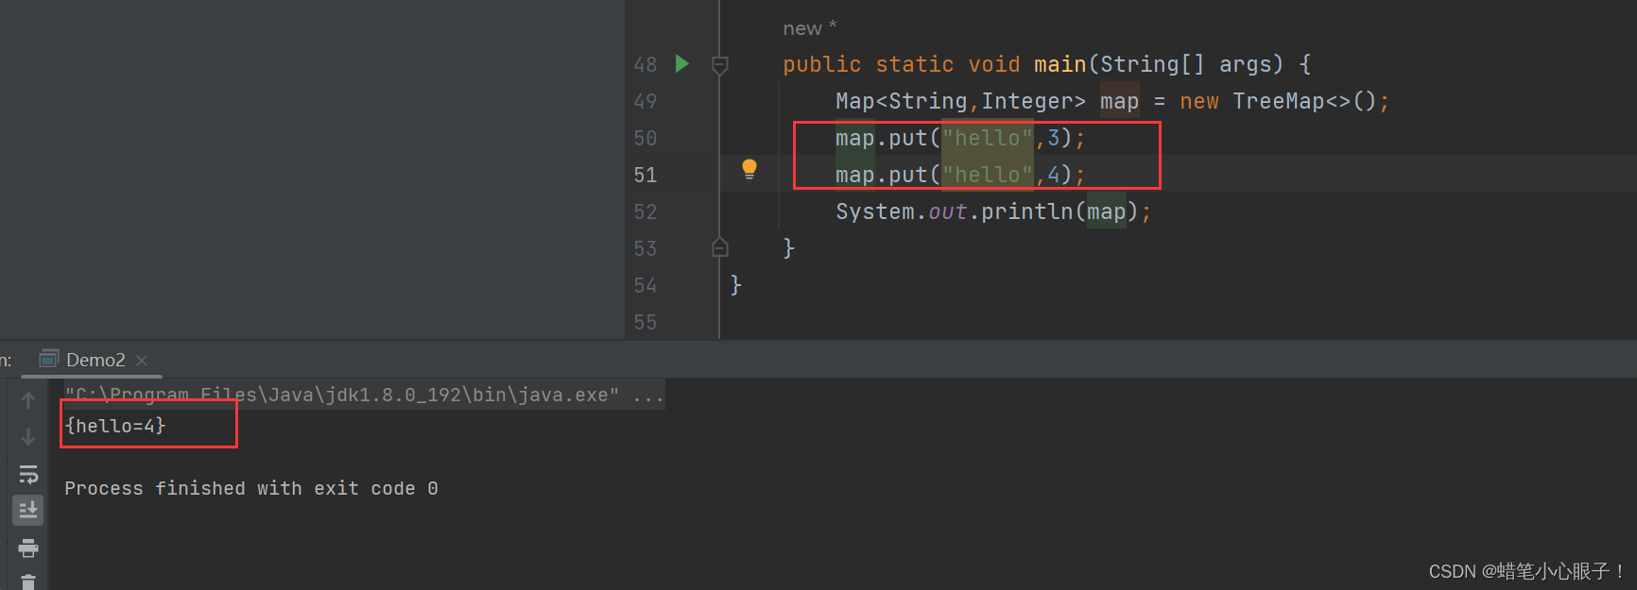
Task: Select line number 50 in the gutter
Action: 646,138
